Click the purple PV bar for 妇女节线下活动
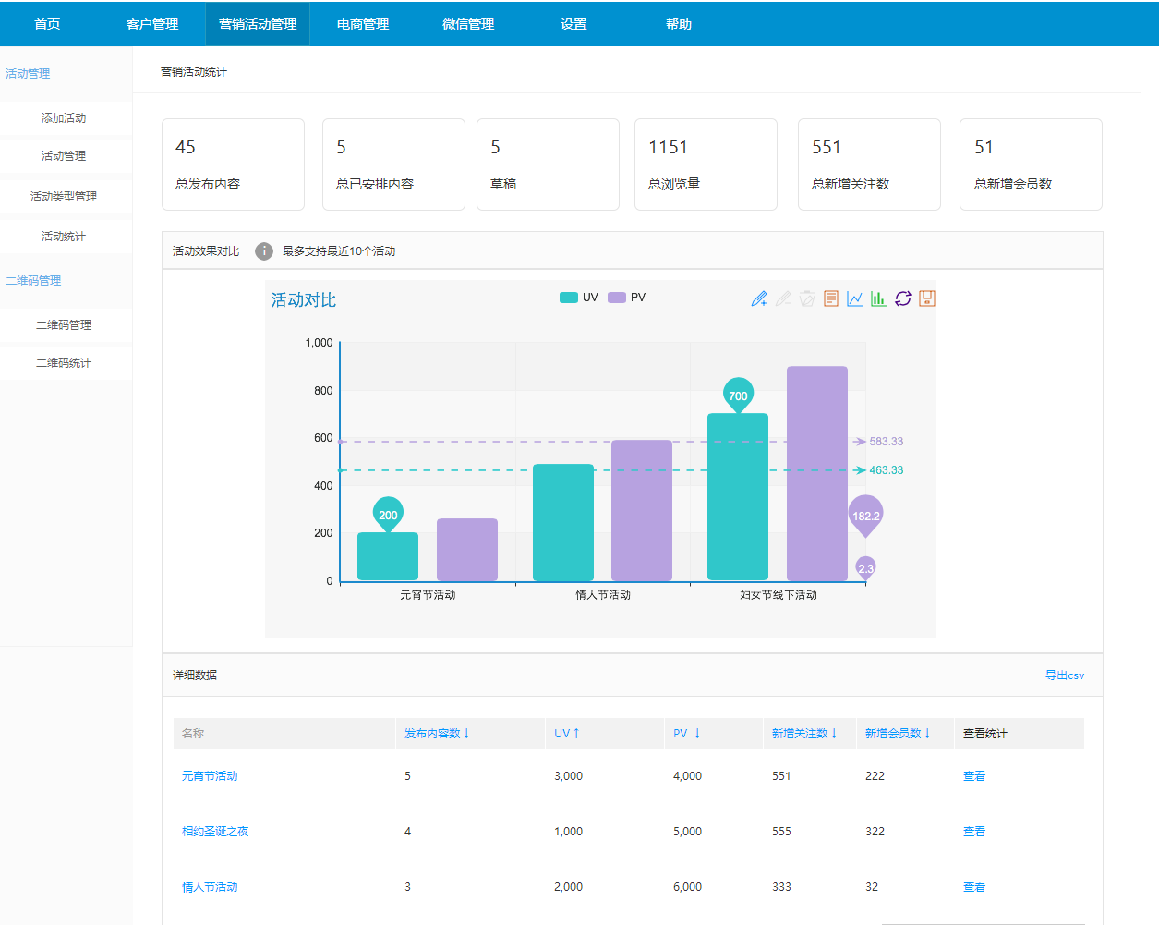This screenshot has width=1159, height=925. [817, 473]
